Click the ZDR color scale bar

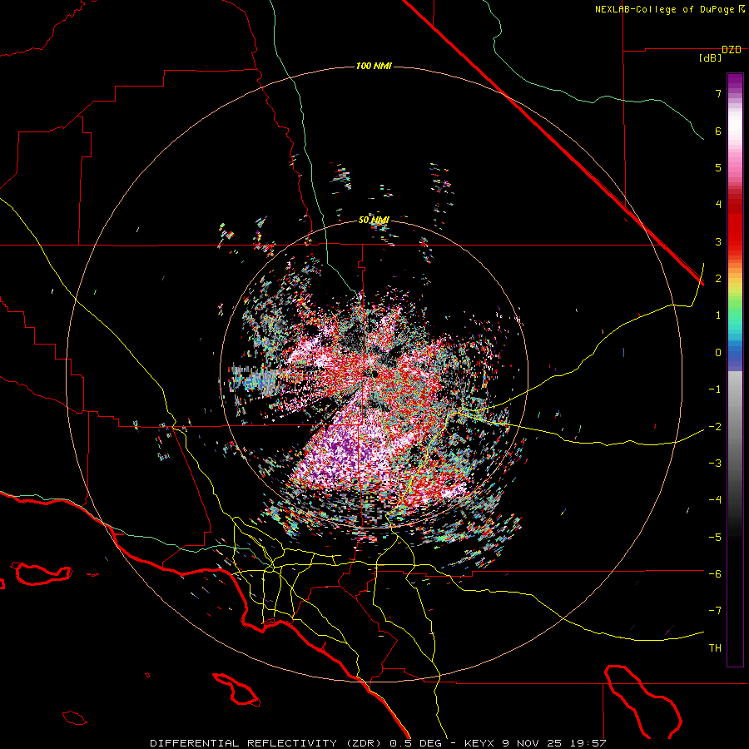tap(735, 370)
